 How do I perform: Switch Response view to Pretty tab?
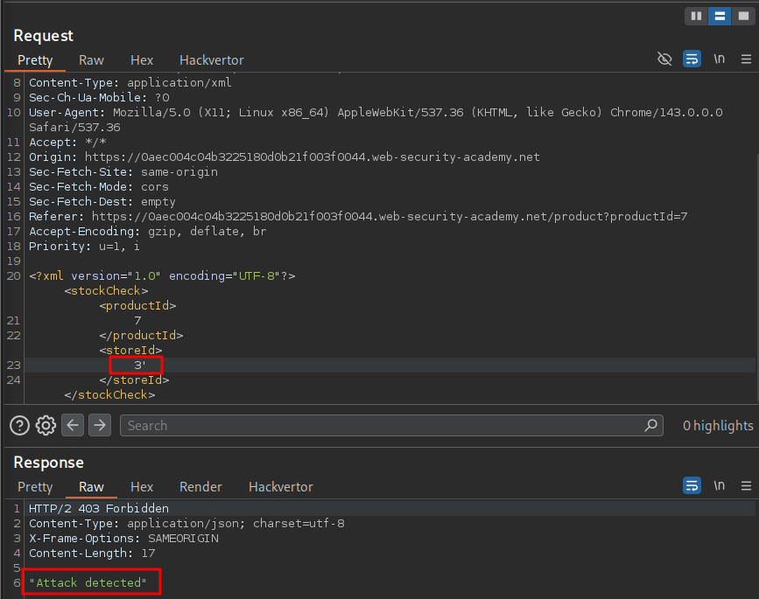point(35,487)
